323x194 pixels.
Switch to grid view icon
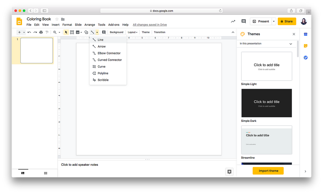[46, 173]
